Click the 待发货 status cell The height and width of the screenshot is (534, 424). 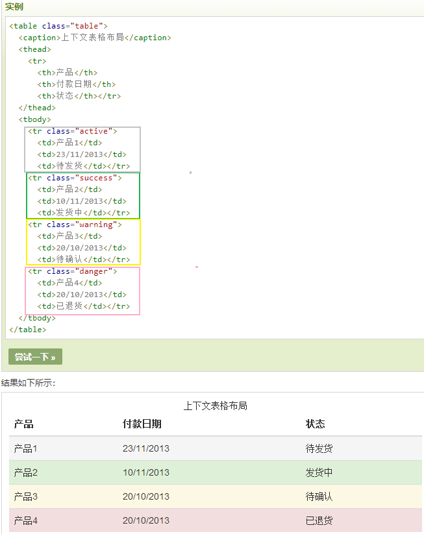pos(319,448)
